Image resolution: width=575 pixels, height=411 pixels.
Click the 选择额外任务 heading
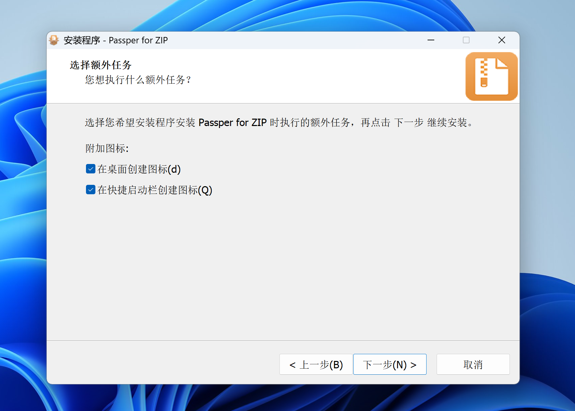click(x=100, y=65)
